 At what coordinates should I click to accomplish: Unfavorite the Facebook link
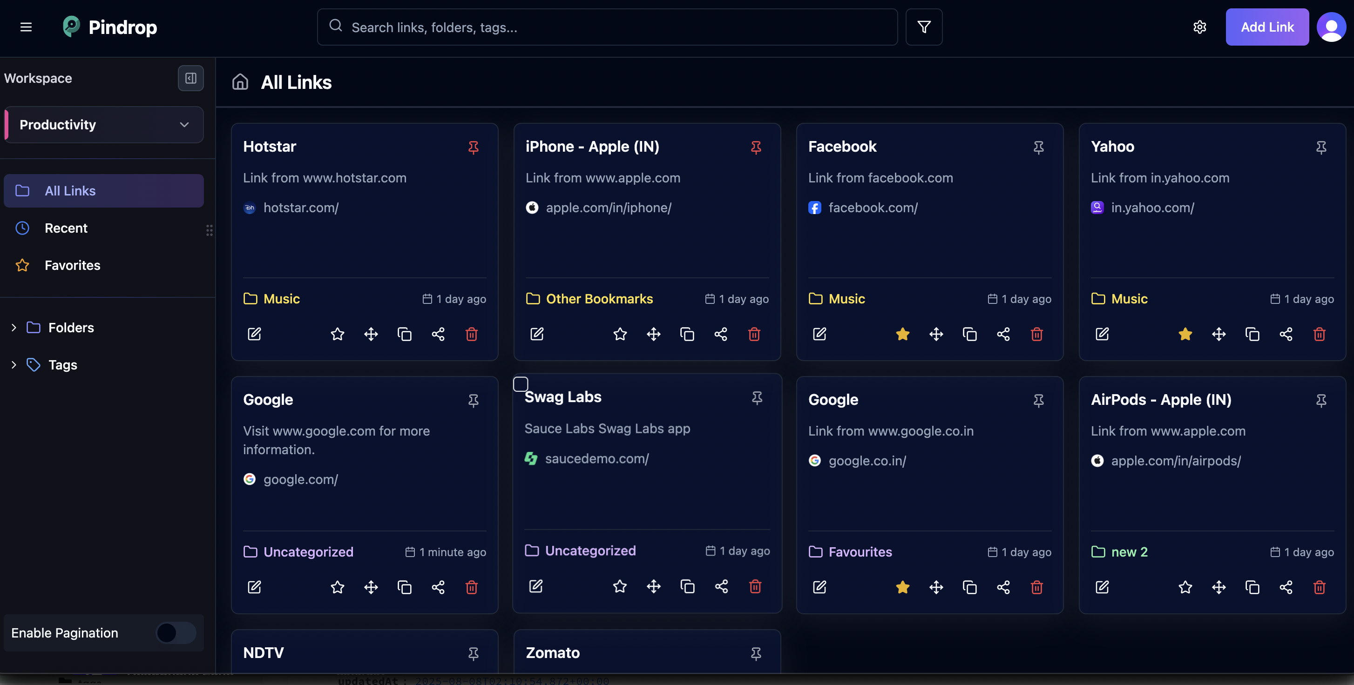pyautogui.click(x=902, y=334)
